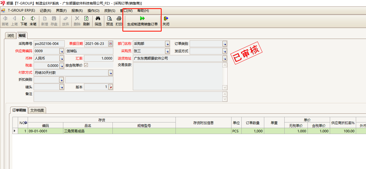Click the 预览 print preview icon
The height and width of the screenshot is (169, 366).
[109, 18]
